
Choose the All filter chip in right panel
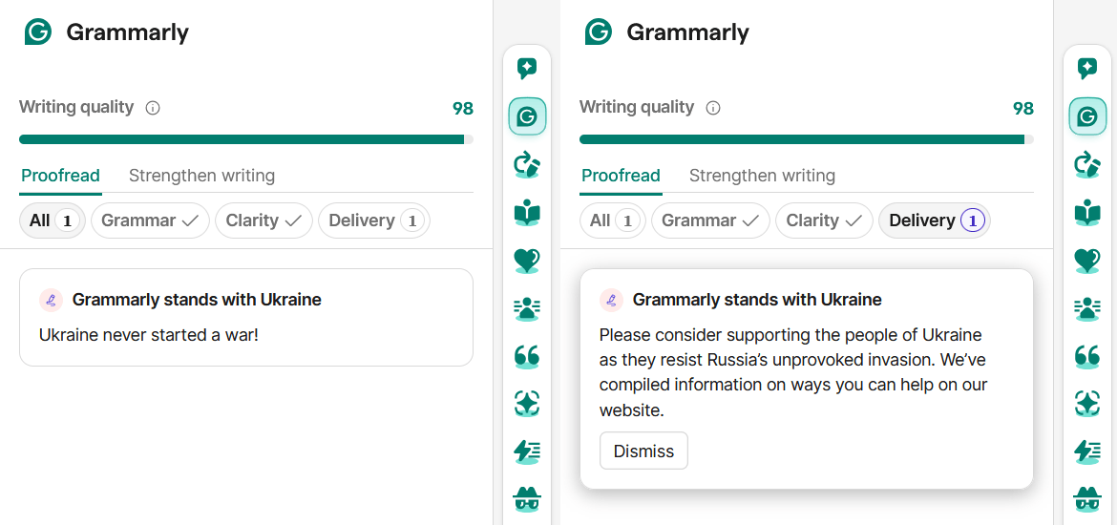tap(613, 220)
